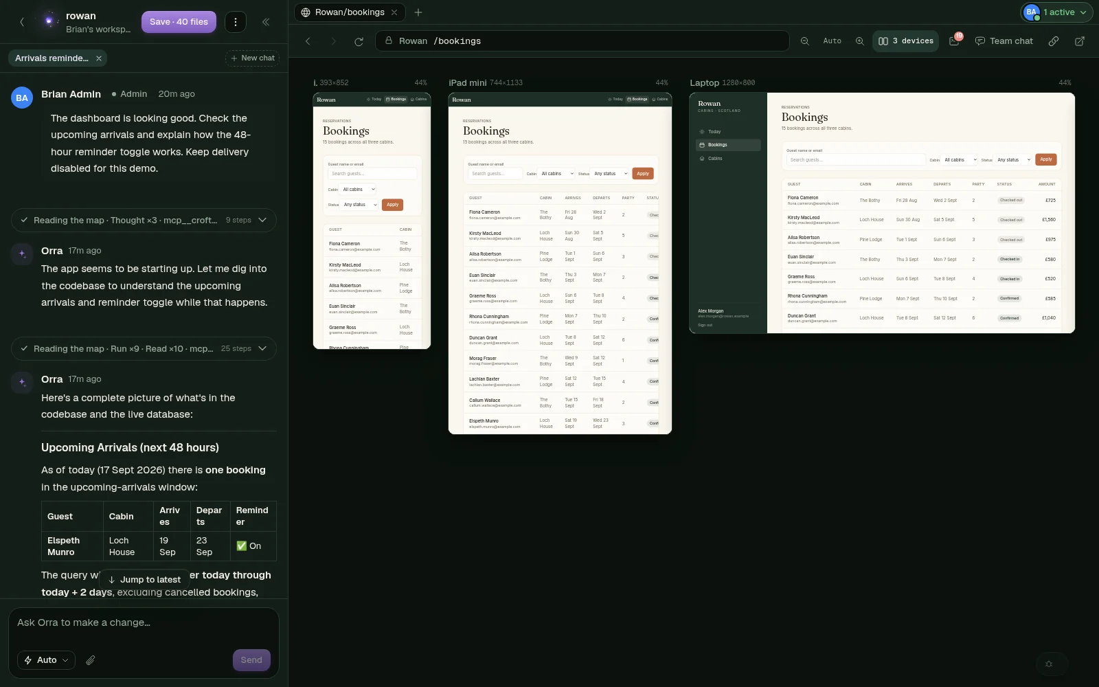Zoom out the preview canvas
The width and height of the screenshot is (1099, 687).
point(805,41)
